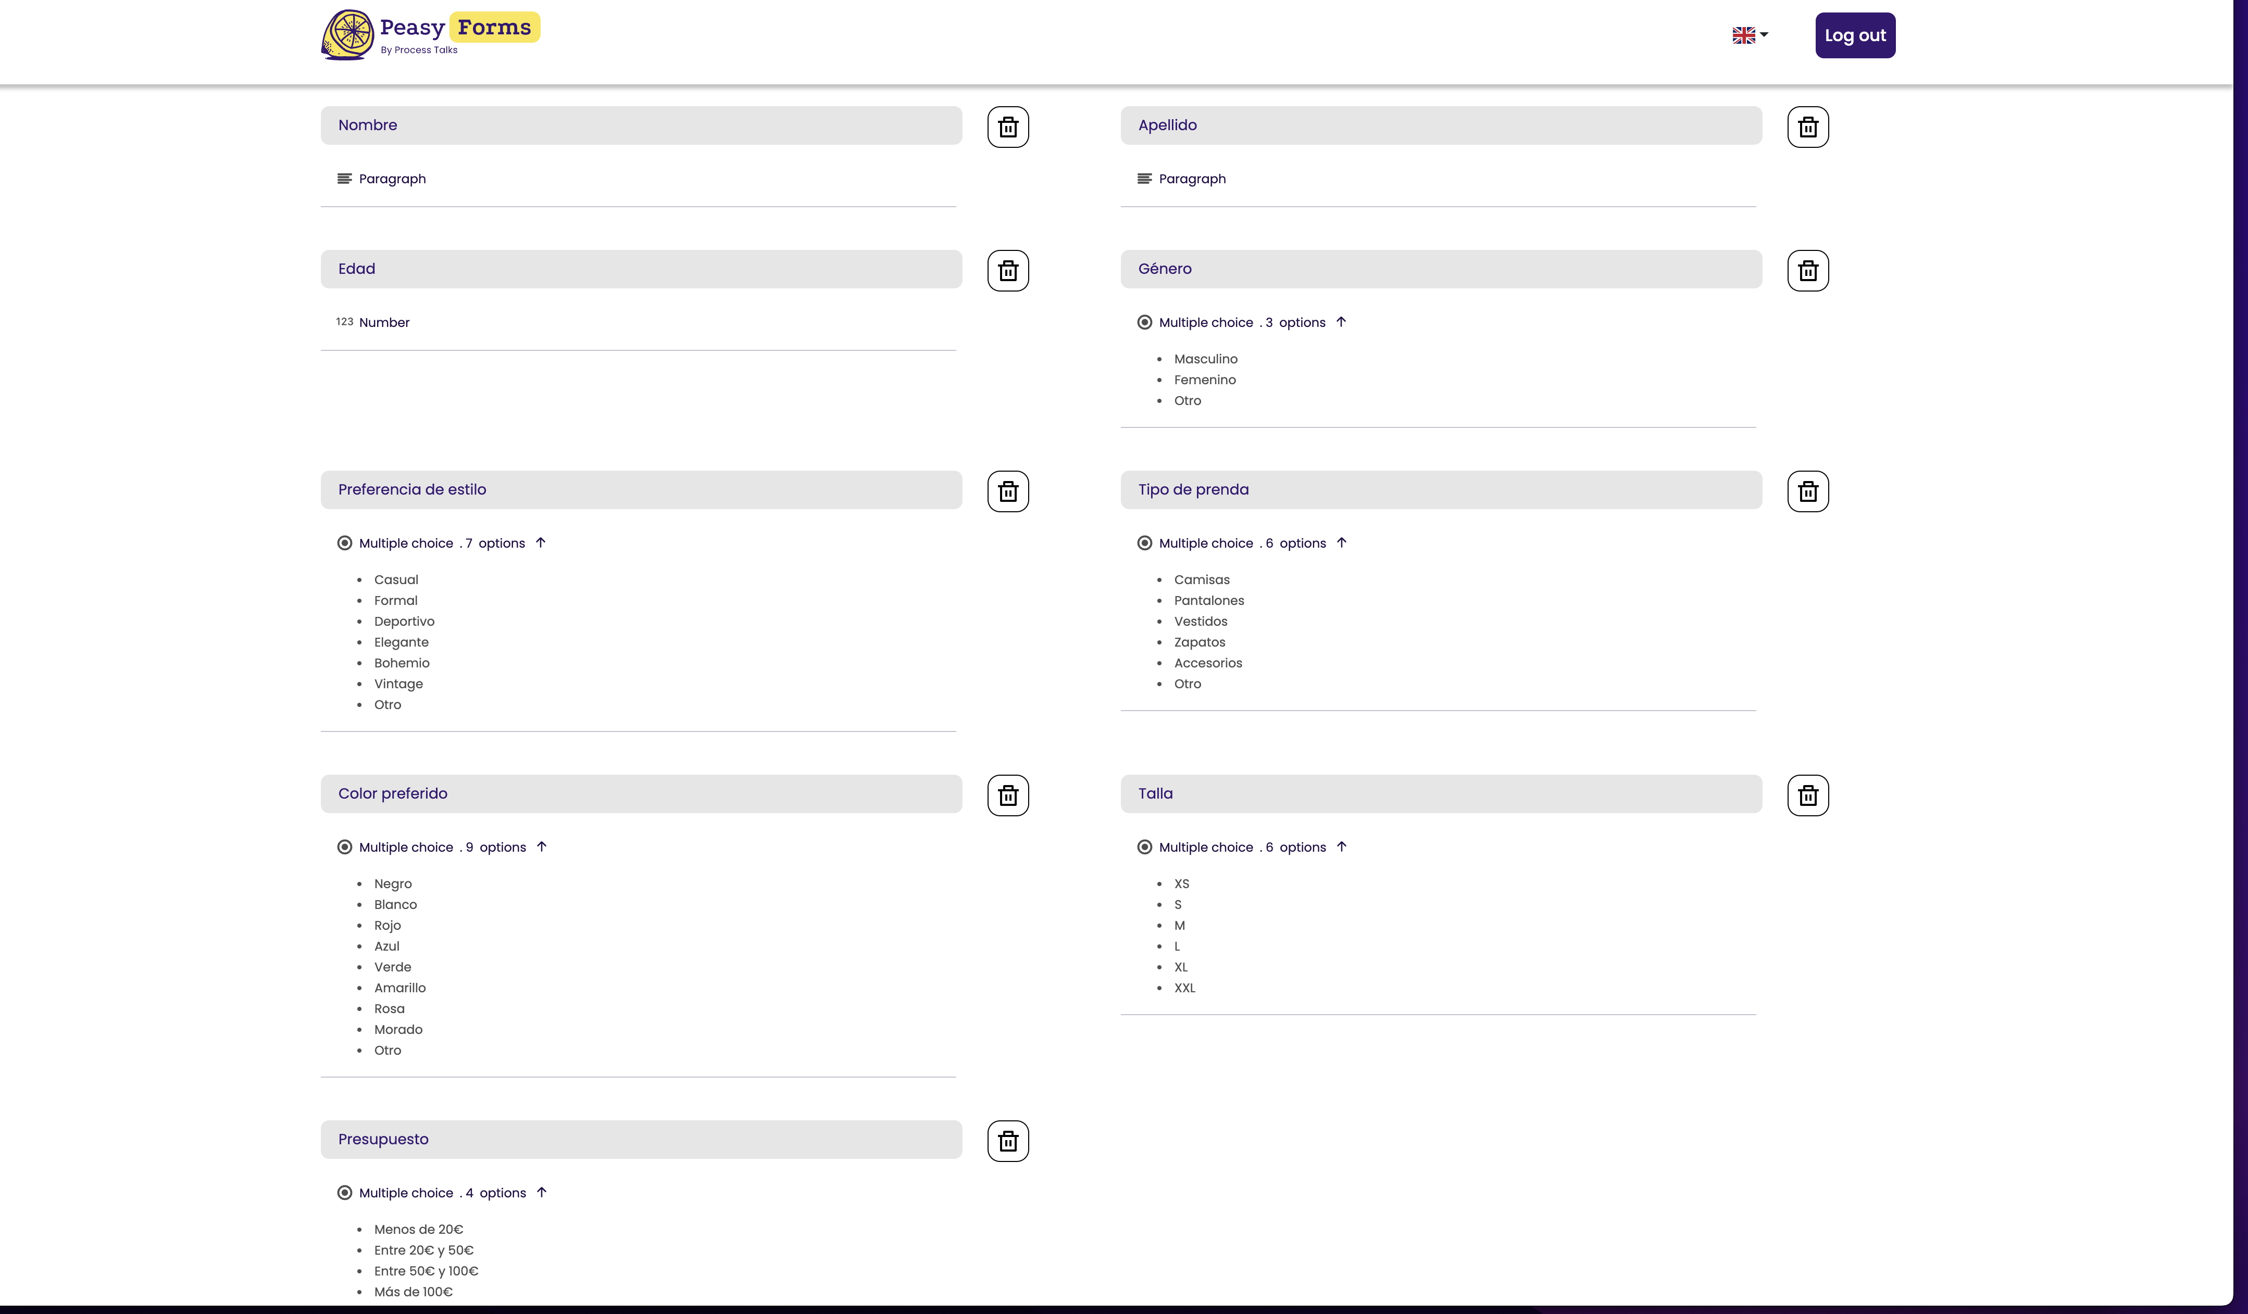Collapse Color preferido options arrow
The image size is (2248, 1314).
(542, 846)
